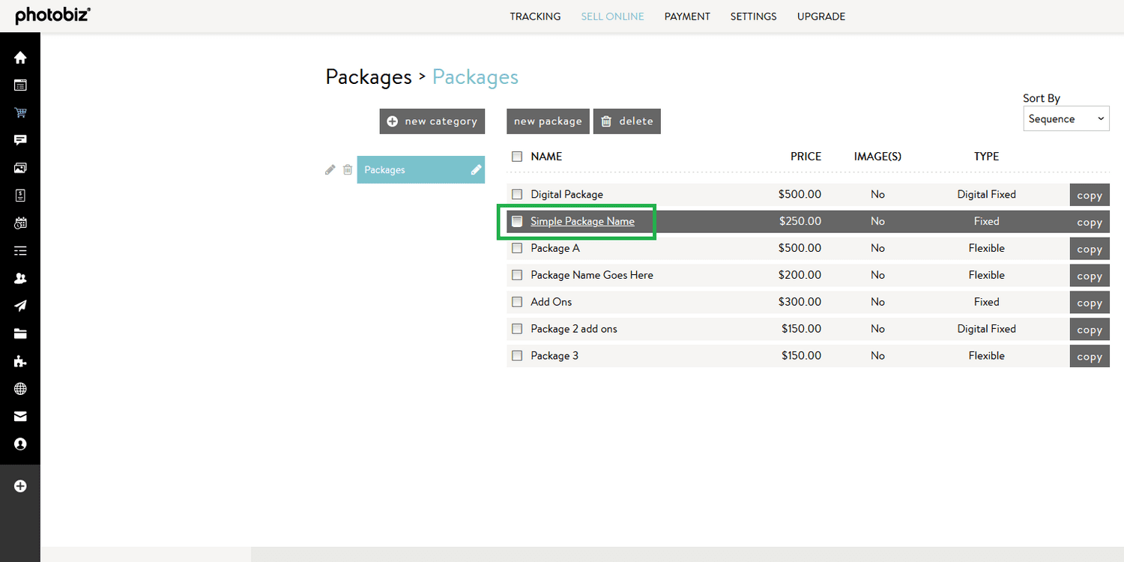
Task: Edit the Packages category with pencil icon
Action: pos(330,169)
